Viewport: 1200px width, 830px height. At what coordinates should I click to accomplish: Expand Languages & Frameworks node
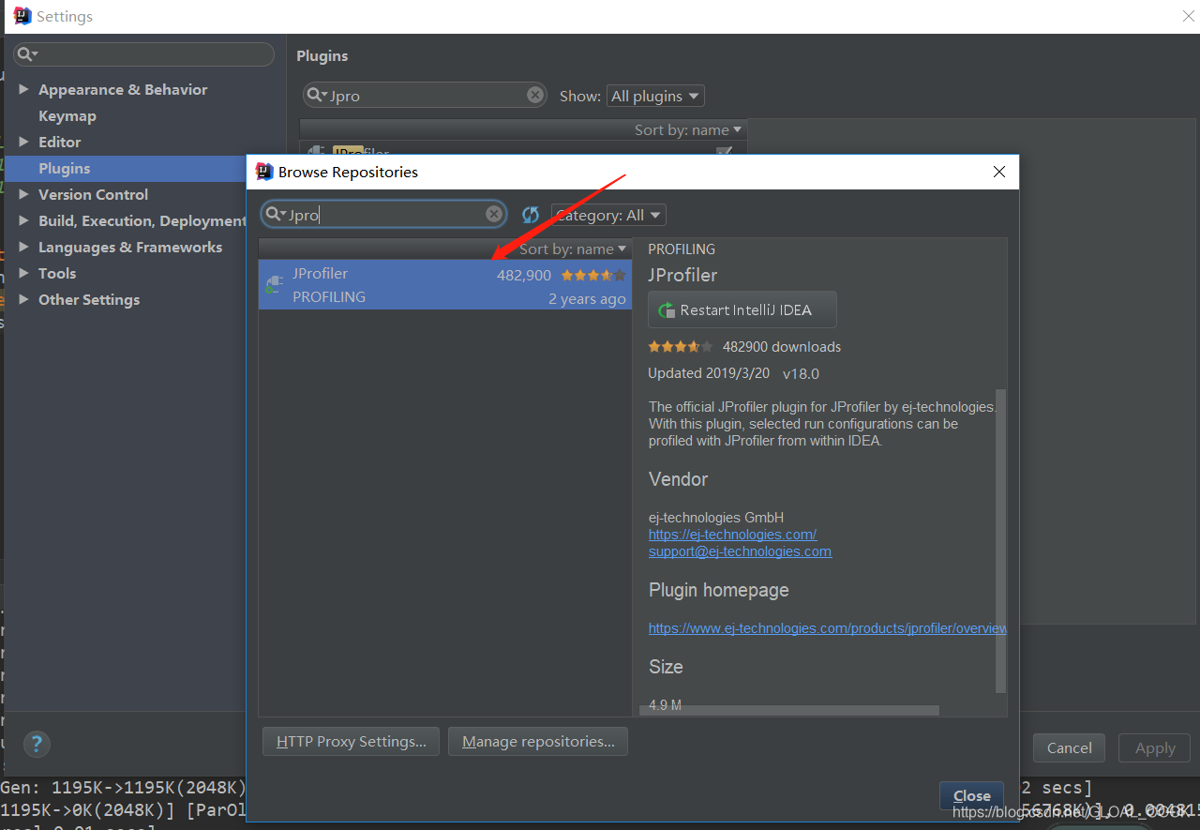pyautogui.click(x=23, y=247)
